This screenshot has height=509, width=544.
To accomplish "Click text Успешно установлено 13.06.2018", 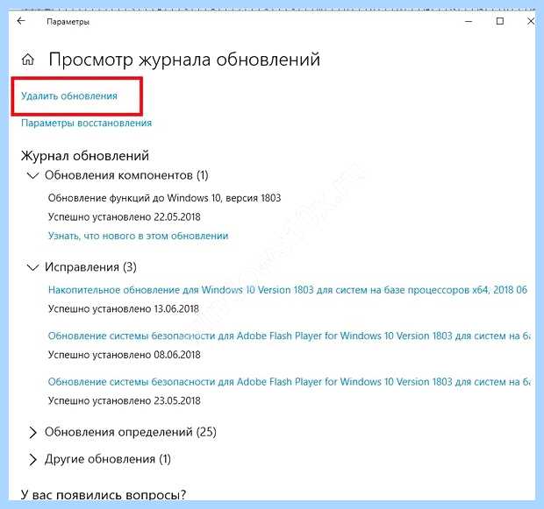I will (124, 308).
